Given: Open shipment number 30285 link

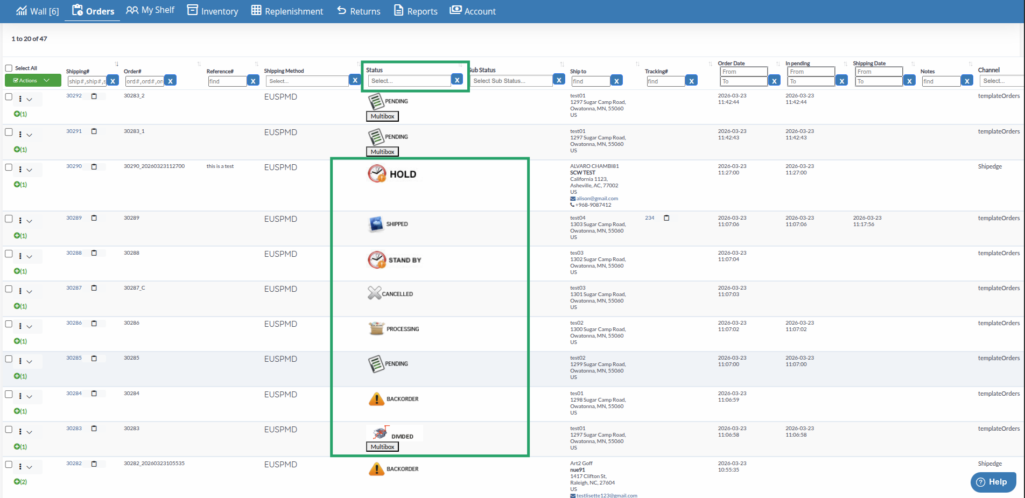Looking at the screenshot, I should coord(74,358).
